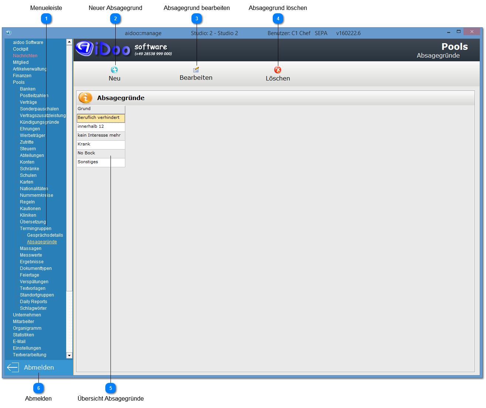Open the Messwerte pool item
Viewport: 486px width, 408px height.
click(31, 255)
